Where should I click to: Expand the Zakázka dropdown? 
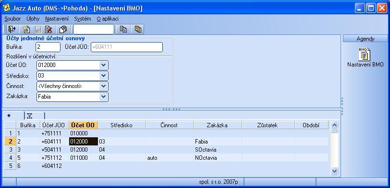click(x=104, y=97)
